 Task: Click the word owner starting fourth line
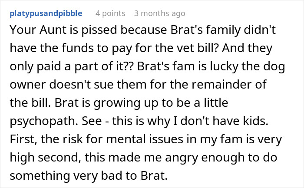pos(27,85)
